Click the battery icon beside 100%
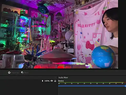This screenshot has height=95, width=126. (x=43, y=81)
